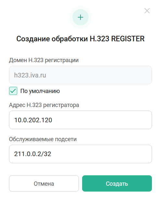Image resolution: width=161 pixels, height=201 pixels.
Task: Close the H.323 REGISTER creation dialog
Action: [x=147, y=11]
